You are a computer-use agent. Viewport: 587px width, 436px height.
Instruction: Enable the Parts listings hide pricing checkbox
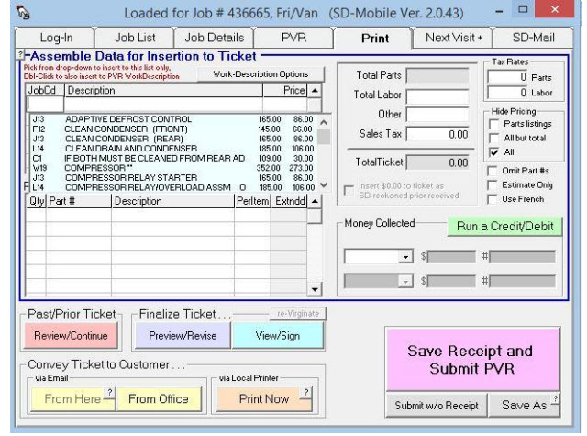(x=494, y=125)
